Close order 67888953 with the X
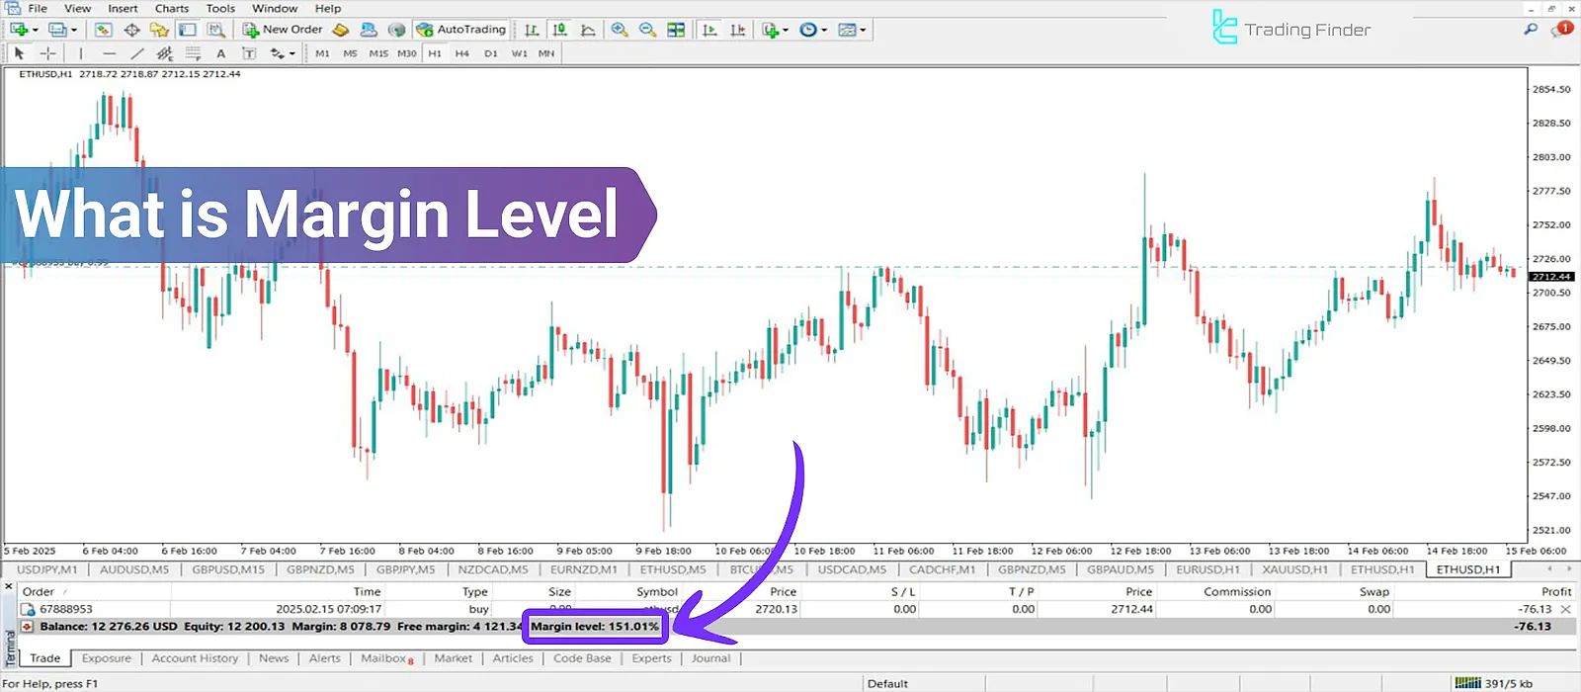1581x692 pixels. click(1565, 609)
